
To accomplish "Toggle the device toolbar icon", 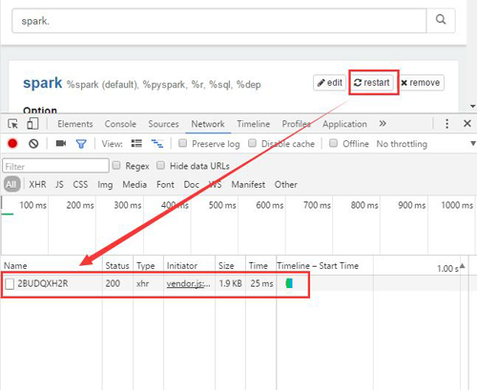I will tap(32, 124).
